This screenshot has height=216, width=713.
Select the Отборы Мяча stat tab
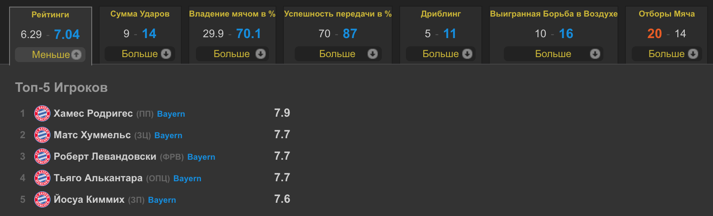(667, 14)
